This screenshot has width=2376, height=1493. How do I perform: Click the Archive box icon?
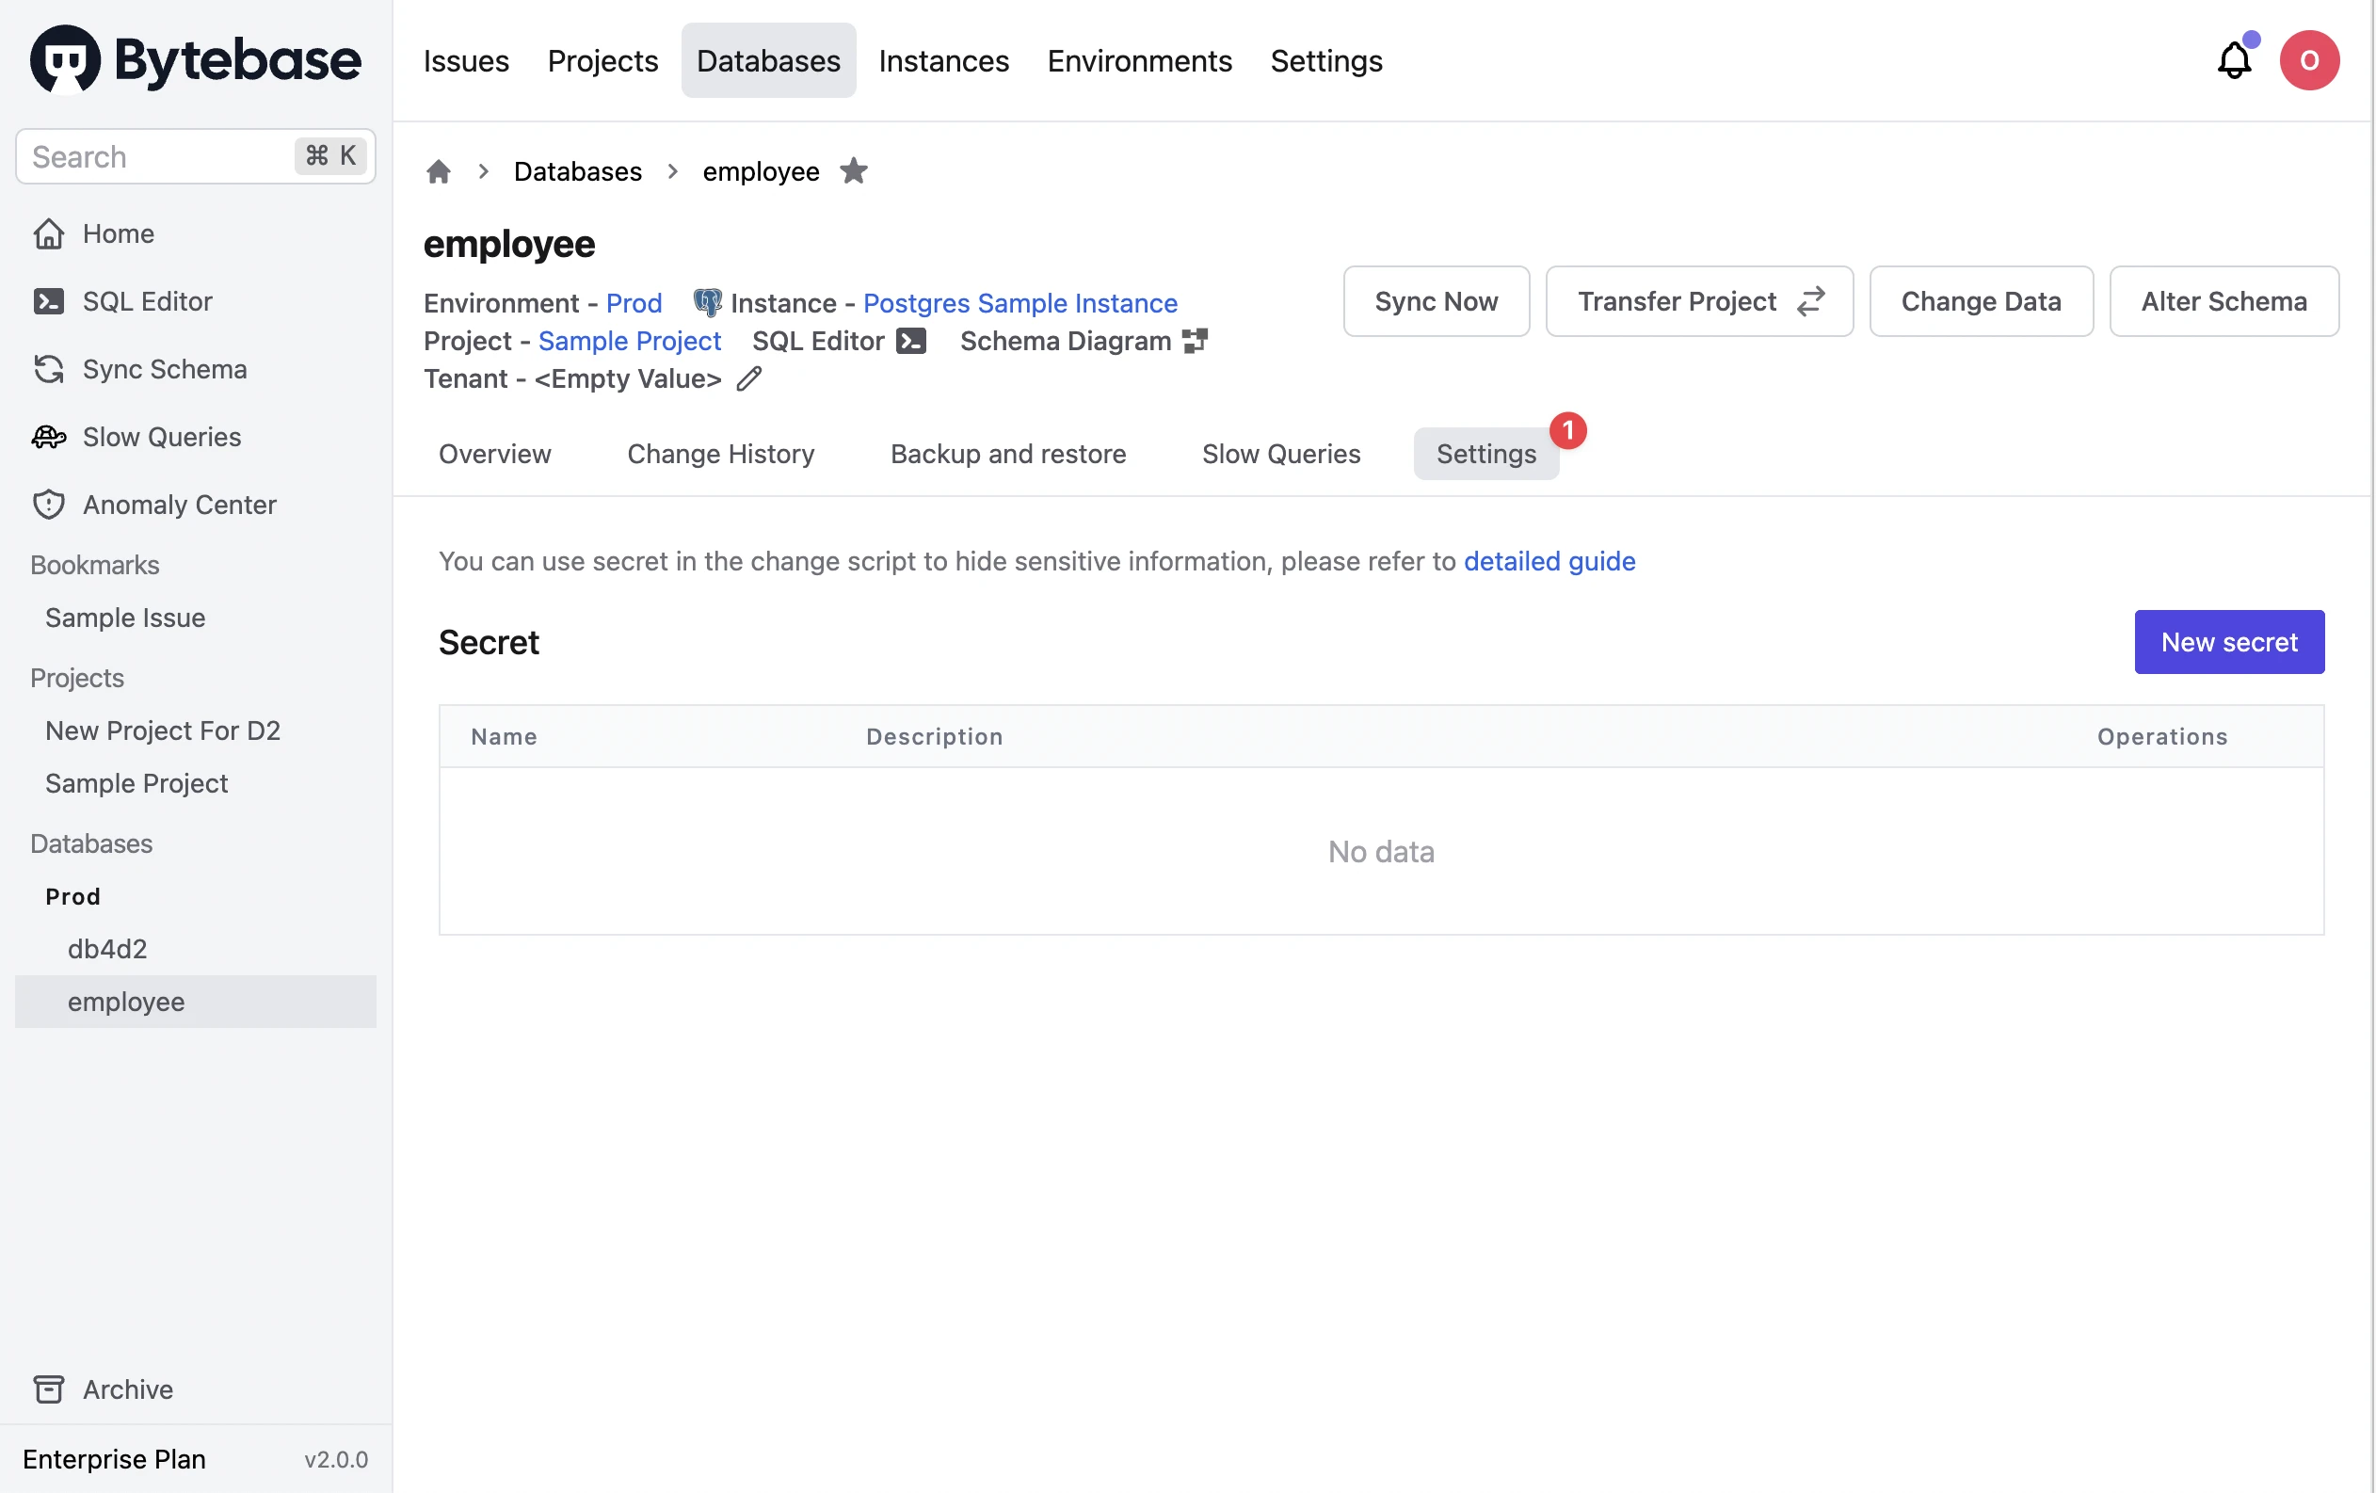click(48, 1389)
